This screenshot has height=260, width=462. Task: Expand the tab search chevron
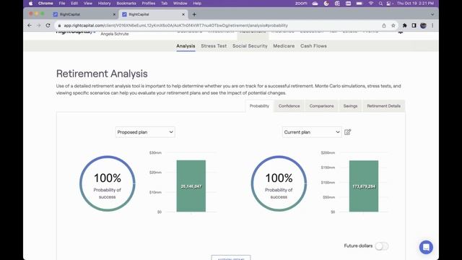point(432,14)
